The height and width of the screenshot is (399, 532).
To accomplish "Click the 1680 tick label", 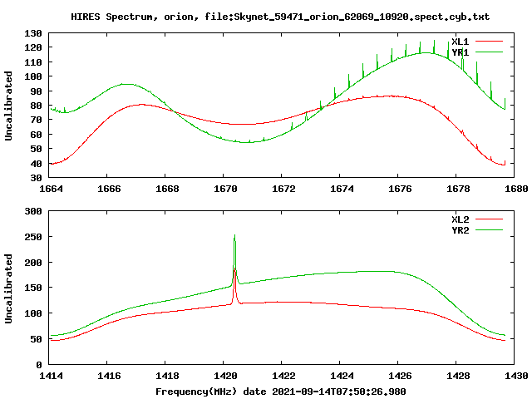I will pos(516,189).
